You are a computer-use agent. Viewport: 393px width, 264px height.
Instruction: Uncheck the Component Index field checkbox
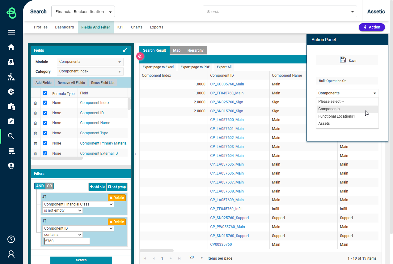click(x=45, y=103)
